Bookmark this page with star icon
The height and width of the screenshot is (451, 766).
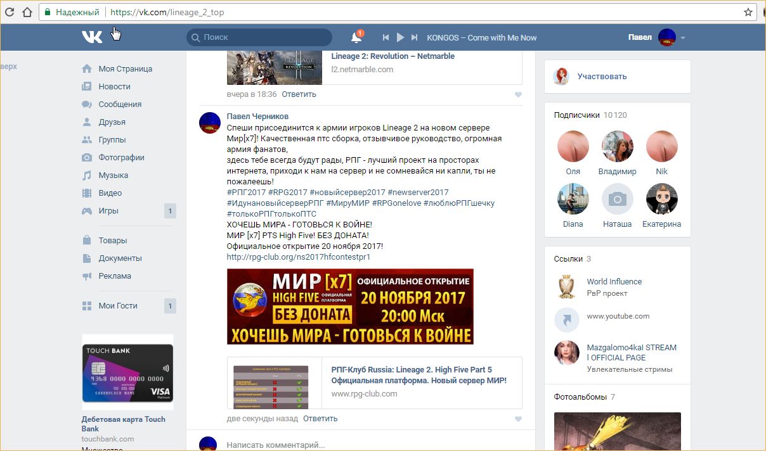(x=748, y=12)
